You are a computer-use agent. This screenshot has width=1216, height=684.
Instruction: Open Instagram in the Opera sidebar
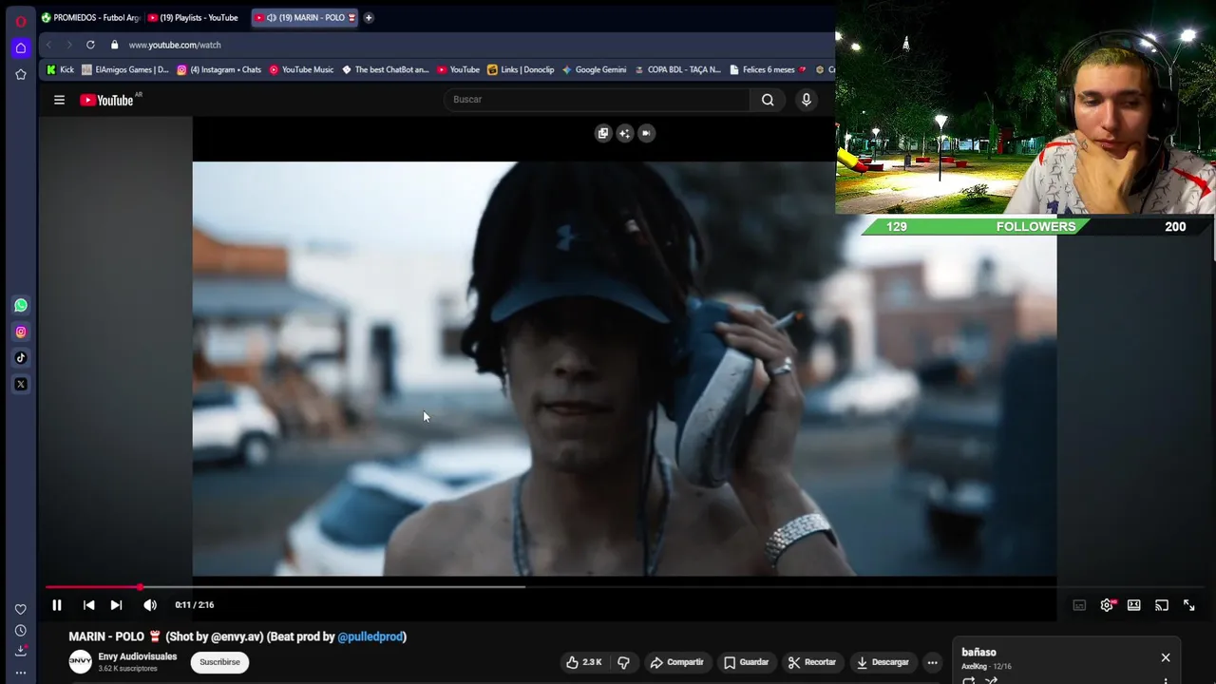coord(21,332)
